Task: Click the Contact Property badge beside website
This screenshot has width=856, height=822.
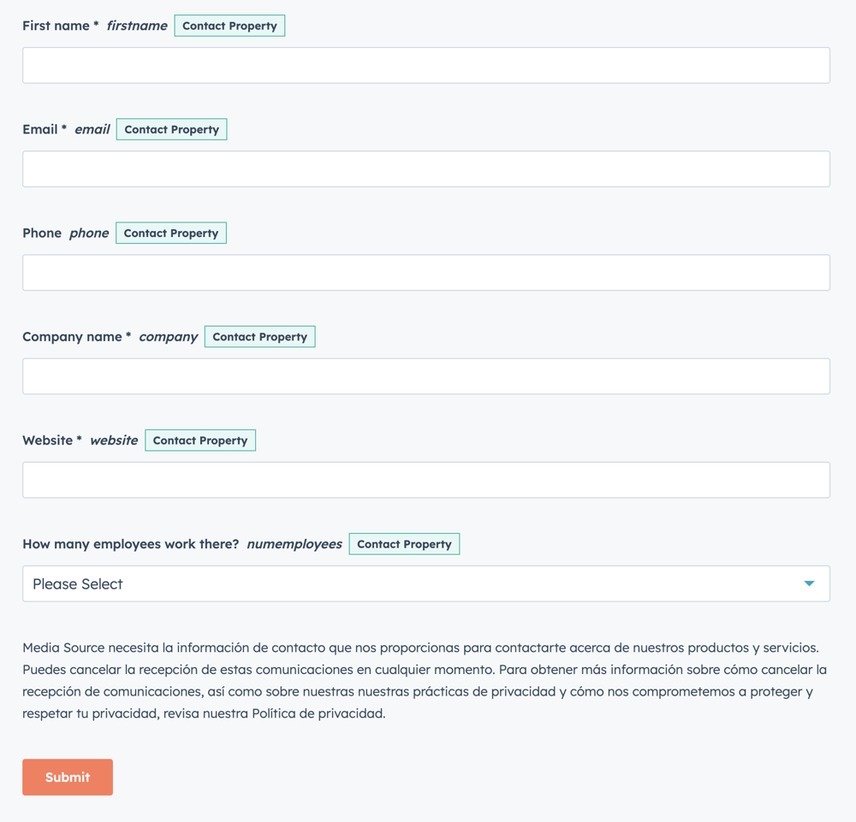Action: point(199,440)
